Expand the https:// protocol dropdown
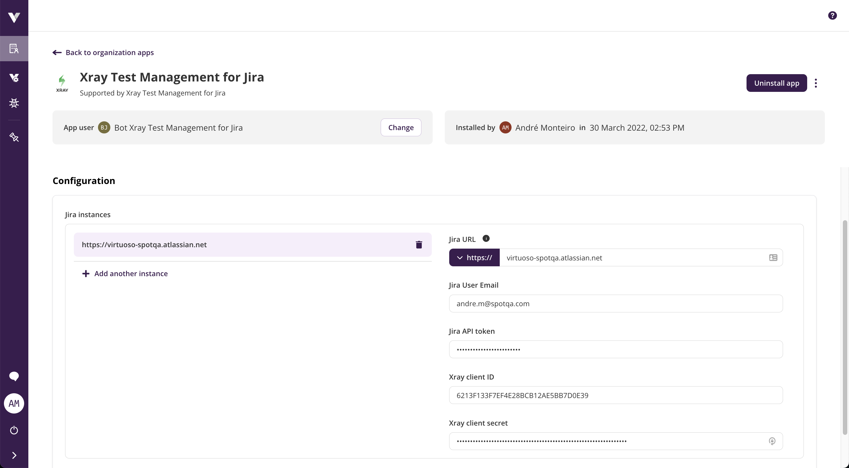The width and height of the screenshot is (849, 468). (474, 258)
